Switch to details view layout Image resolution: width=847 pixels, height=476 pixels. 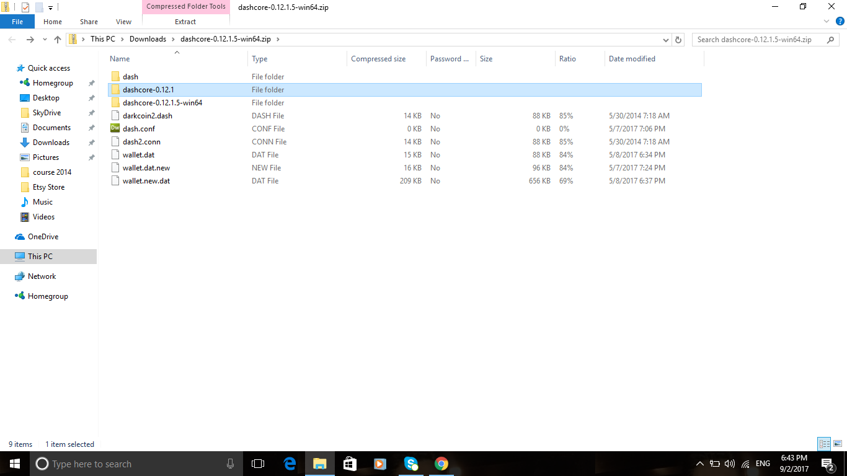pos(824,444)
